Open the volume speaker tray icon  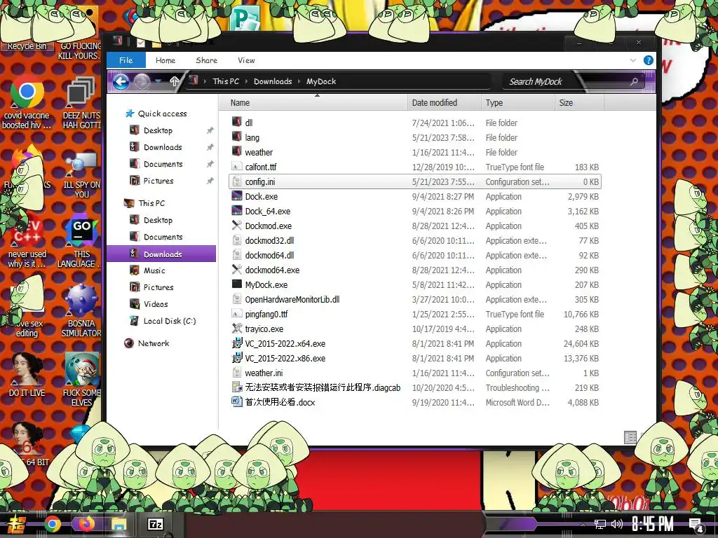click(617, 524)
